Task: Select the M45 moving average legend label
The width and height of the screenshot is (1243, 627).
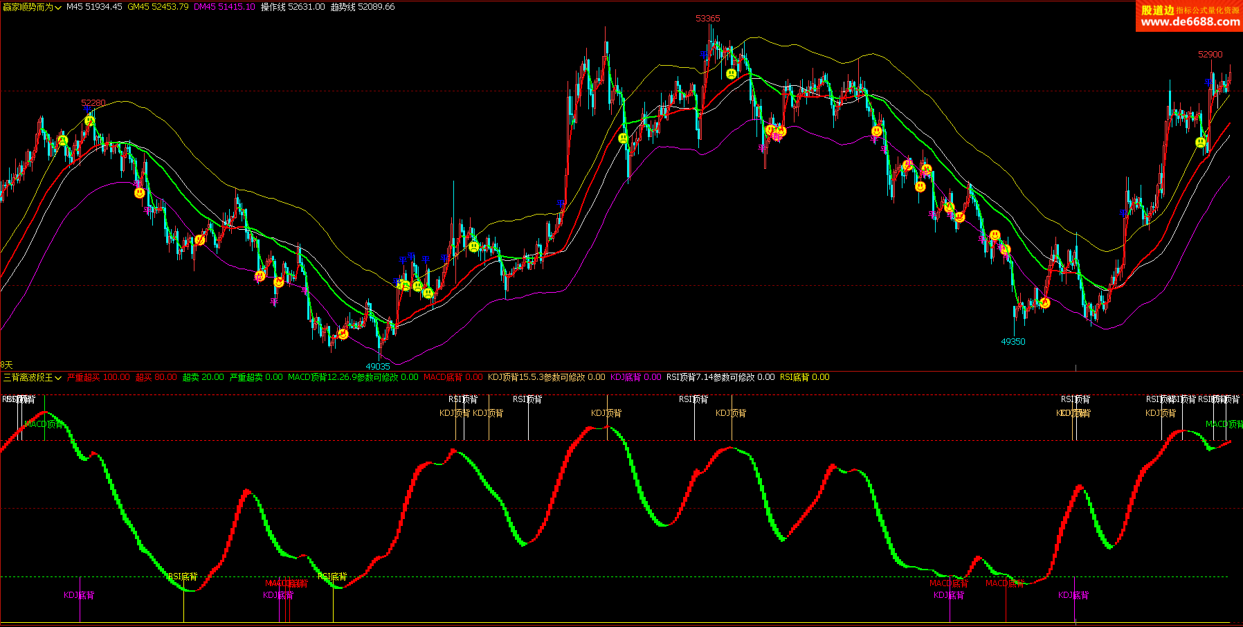Action: [x=94, y=7]
